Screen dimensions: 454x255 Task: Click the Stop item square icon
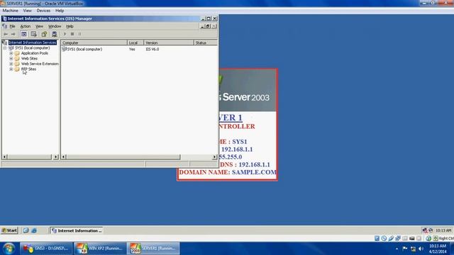click(x=72, y=34)
